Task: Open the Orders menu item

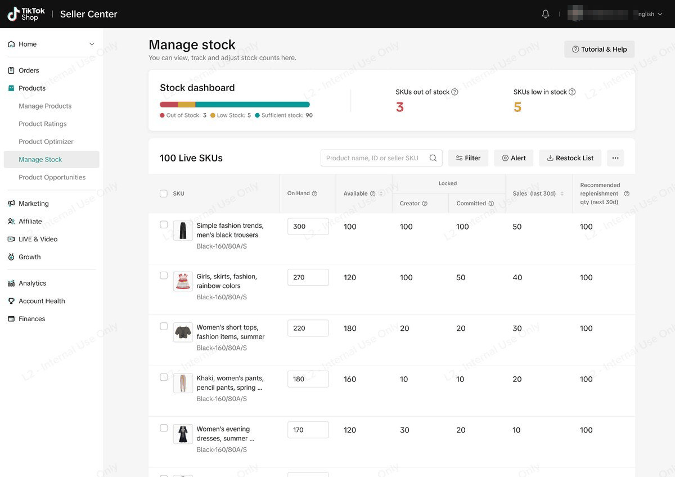Action: click(29, 70)
